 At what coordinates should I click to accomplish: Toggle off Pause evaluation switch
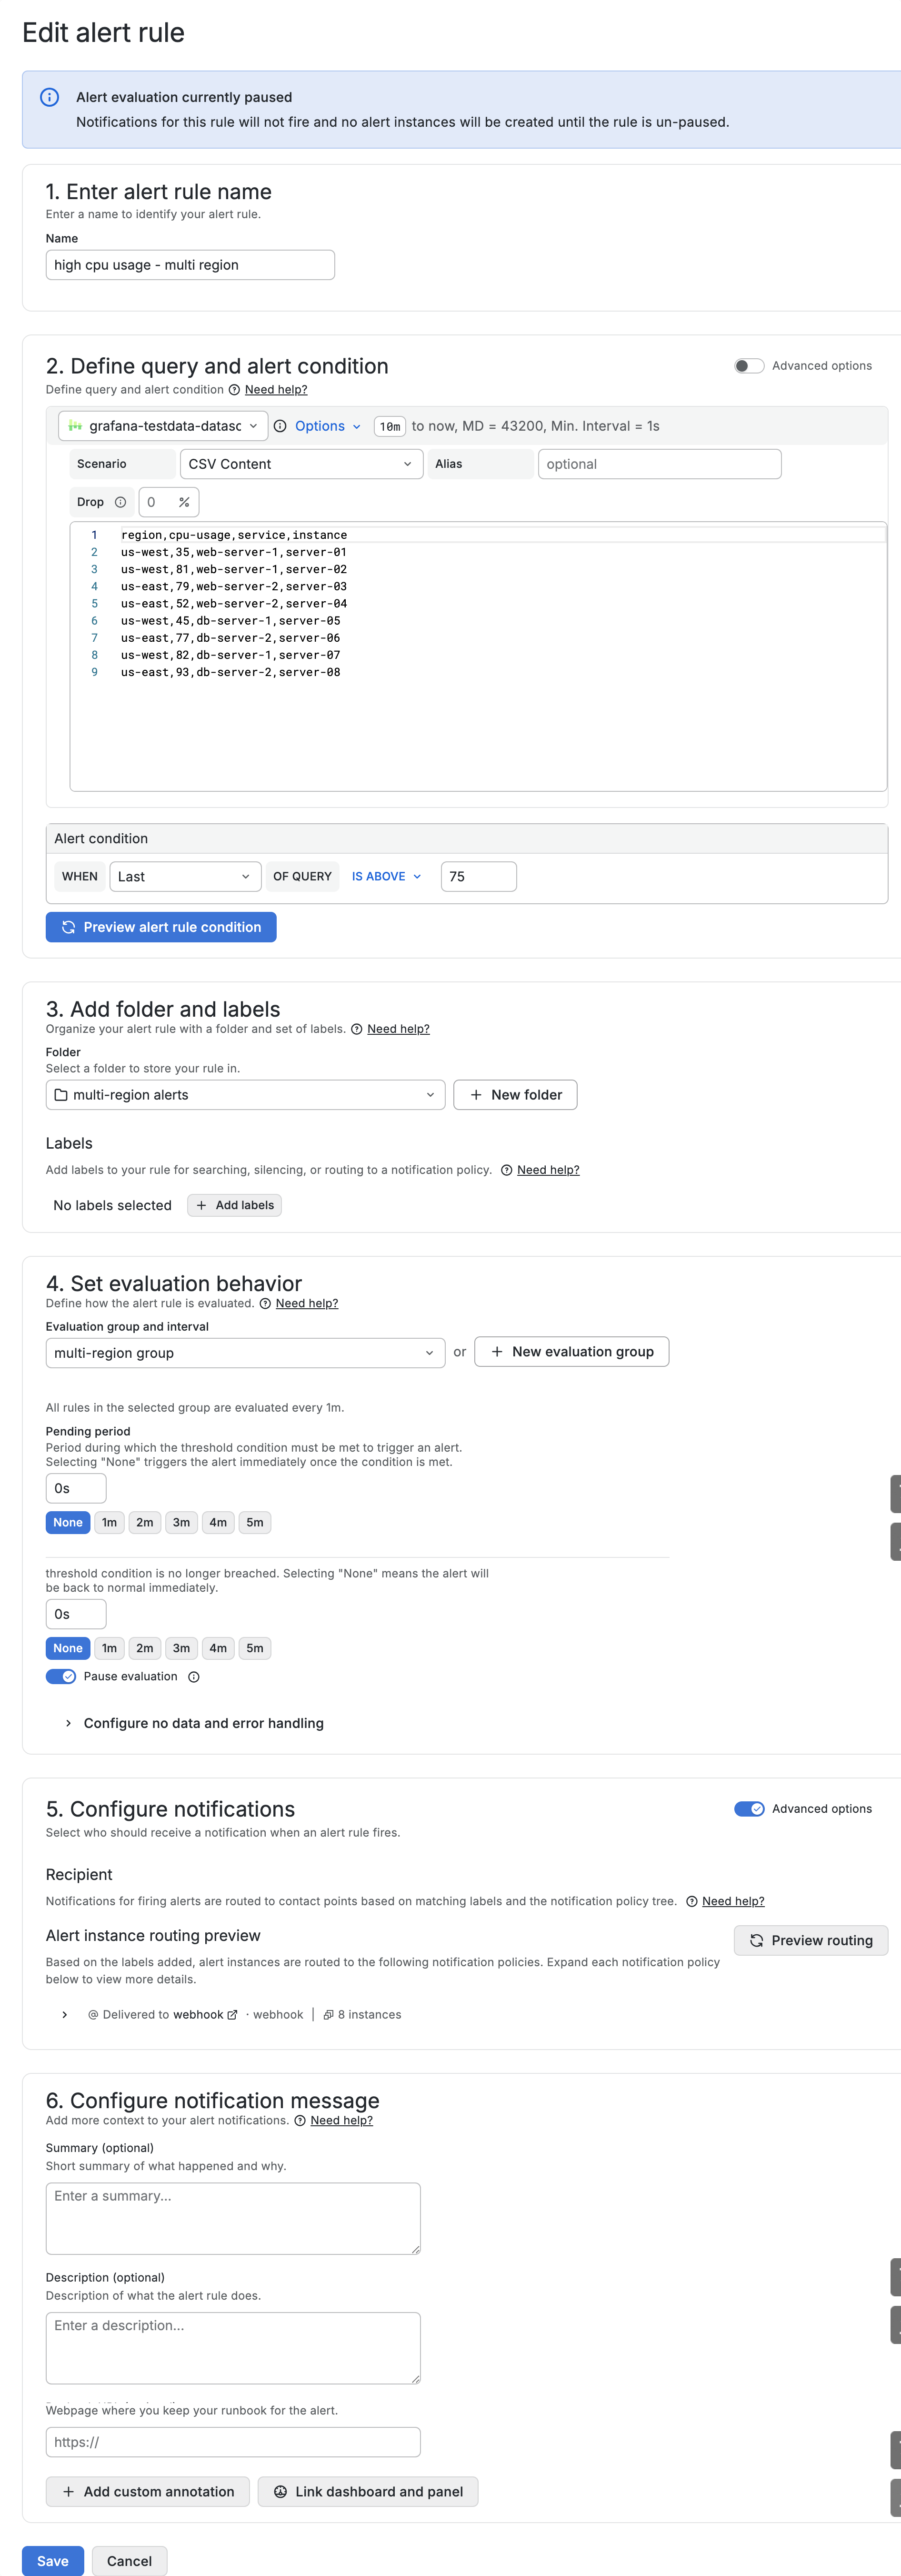61,1677
